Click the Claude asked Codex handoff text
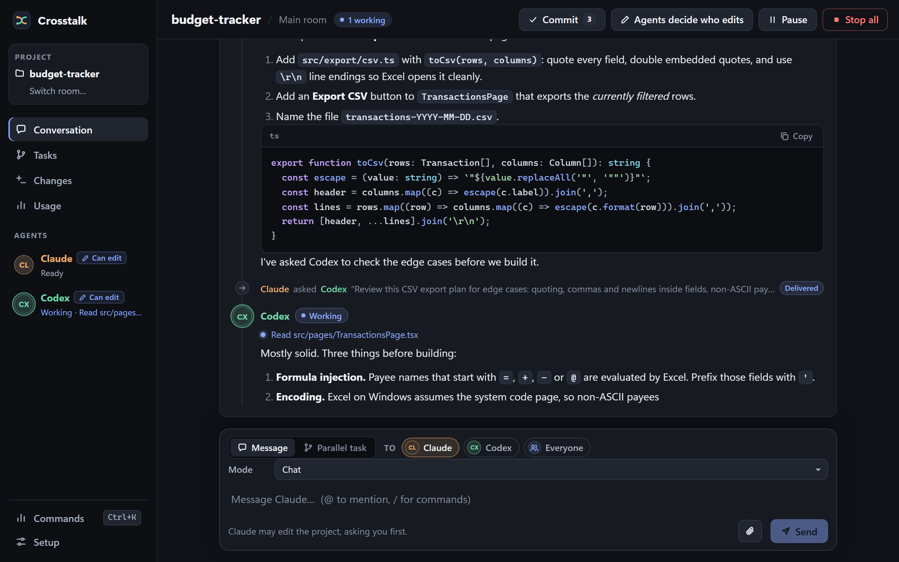899x562 pixels. (518, 289)
